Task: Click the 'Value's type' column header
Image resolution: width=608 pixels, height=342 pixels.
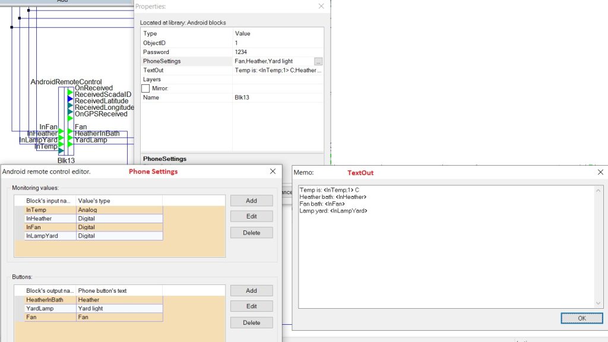Action: 119,201
